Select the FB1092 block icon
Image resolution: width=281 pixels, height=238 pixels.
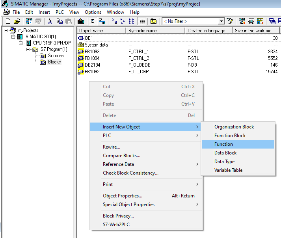point(81,72)
